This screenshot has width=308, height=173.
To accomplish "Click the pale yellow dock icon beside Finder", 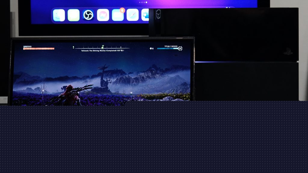I will [x=74, y=15].
